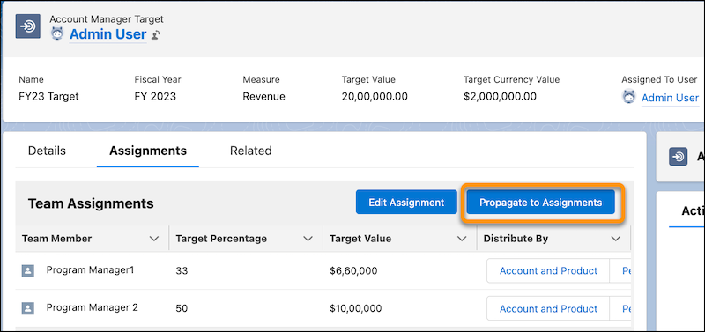705x332 pixels.
Task: Open Target Percentage column dropdown chevron
Action: tap(308, 239)
